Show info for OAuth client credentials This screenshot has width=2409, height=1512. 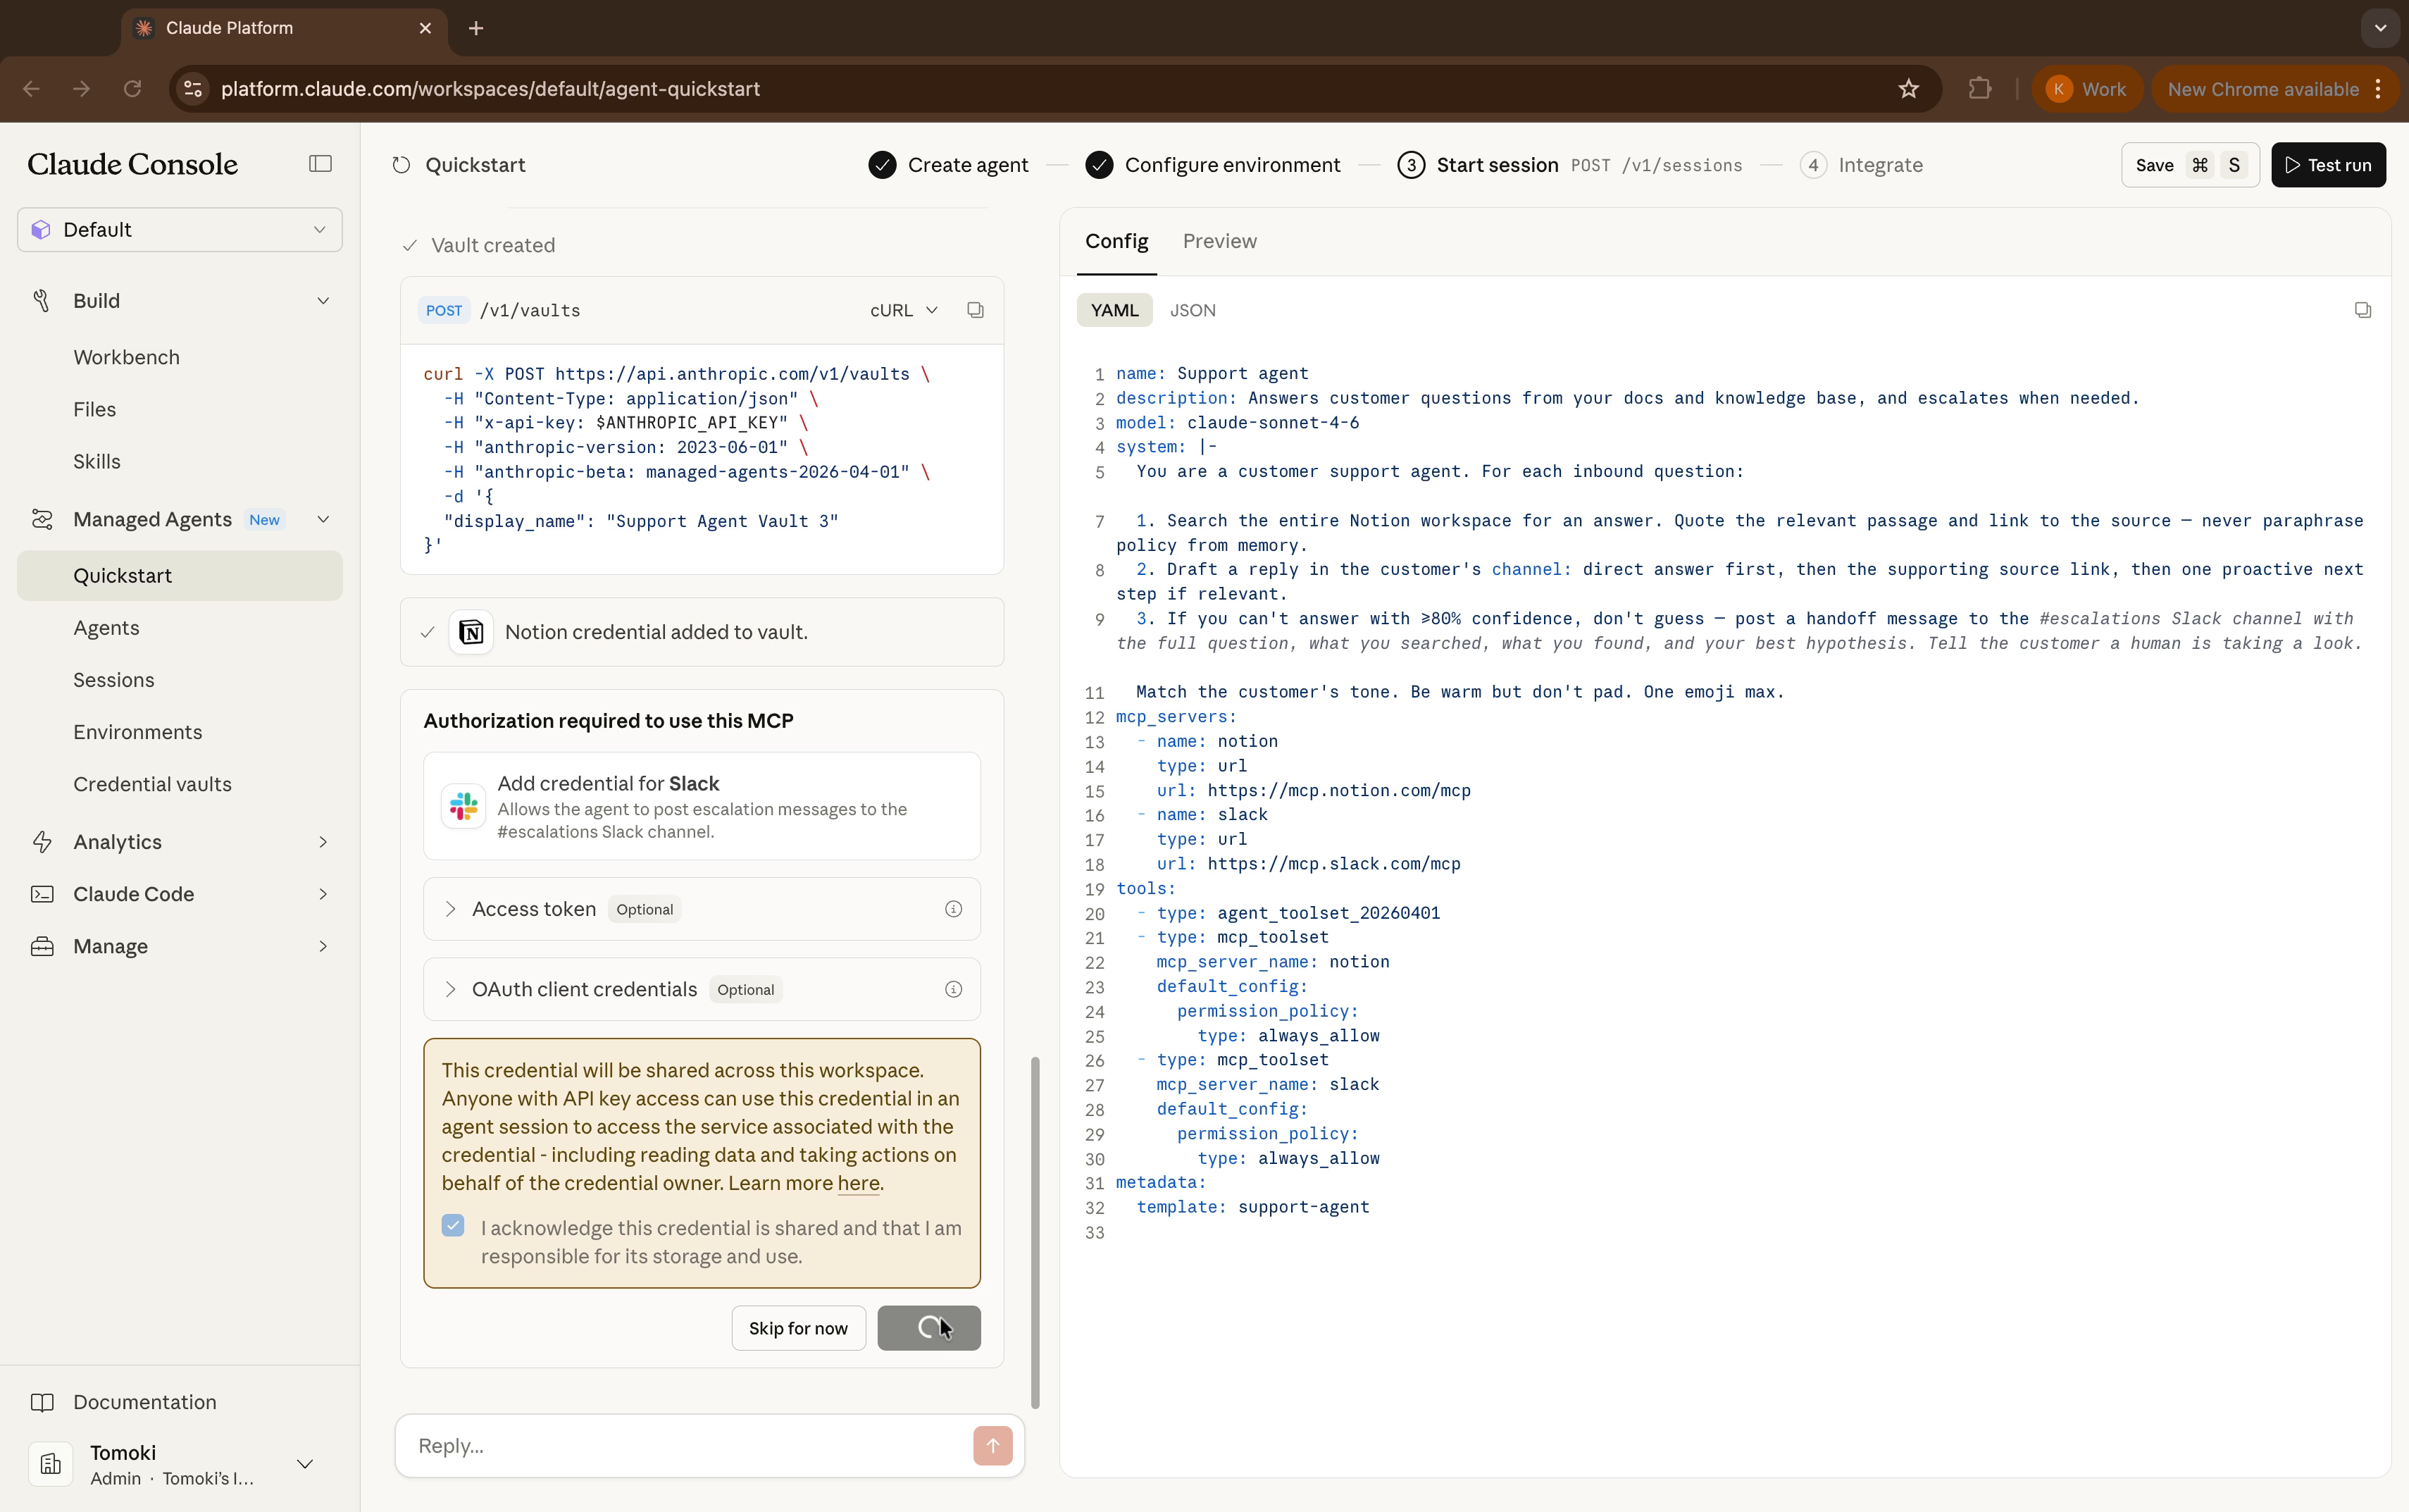coord(952,989)
